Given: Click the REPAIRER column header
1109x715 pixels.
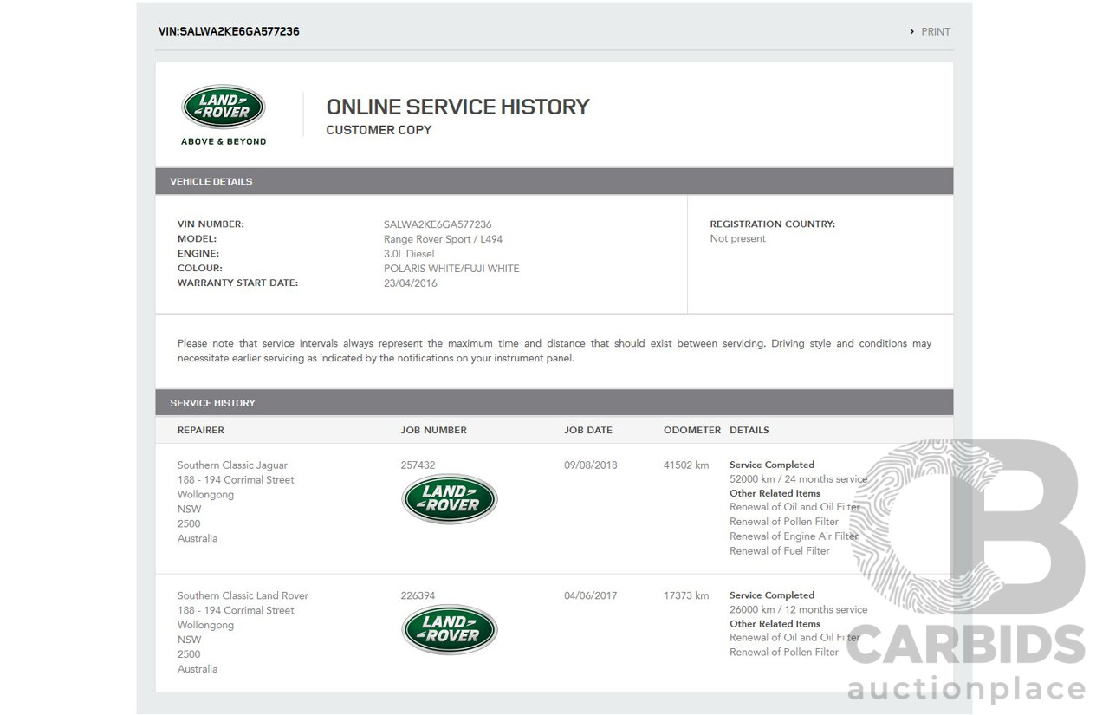Looking at the screenshot, I should point(201,430).
